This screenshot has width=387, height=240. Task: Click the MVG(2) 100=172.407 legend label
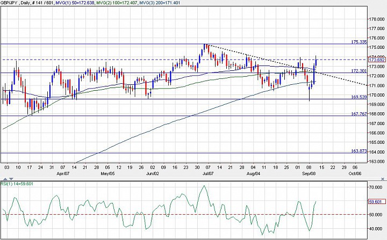pyautogui.click(x=116, y=3)
